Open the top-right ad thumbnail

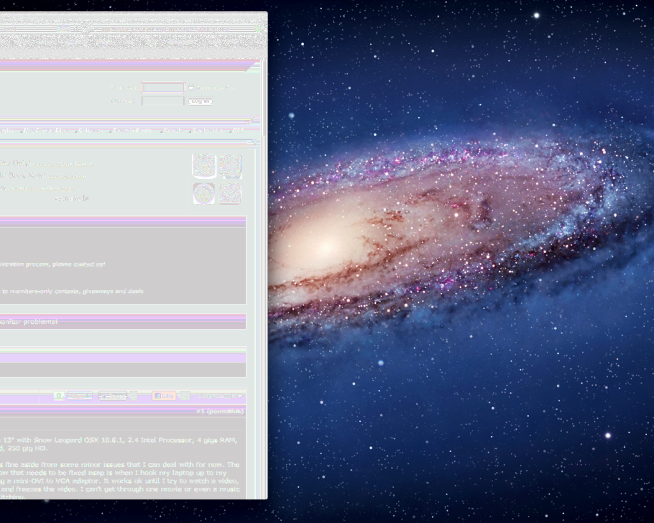(x=230, y=166)
